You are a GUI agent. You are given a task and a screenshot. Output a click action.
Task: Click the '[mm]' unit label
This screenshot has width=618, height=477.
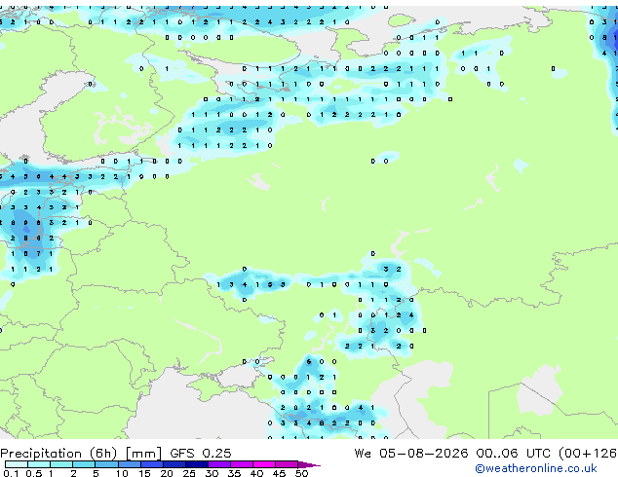[x=144, y=454]
